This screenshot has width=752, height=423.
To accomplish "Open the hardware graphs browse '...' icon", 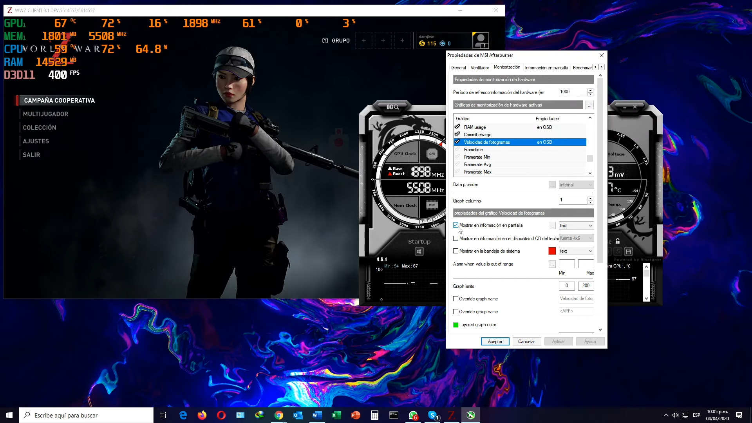I will [x=589, y=105].
